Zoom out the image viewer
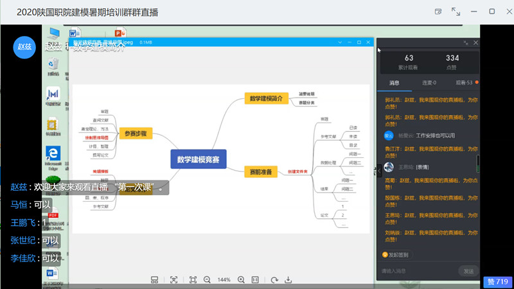514x289 pixels. point(207,280)
